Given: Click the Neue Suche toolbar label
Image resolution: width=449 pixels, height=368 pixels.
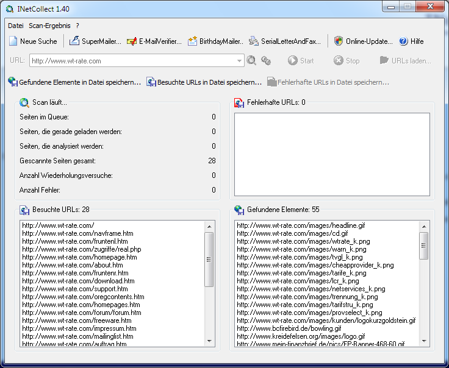Looking at the screenshot, I should pos(38,41).
